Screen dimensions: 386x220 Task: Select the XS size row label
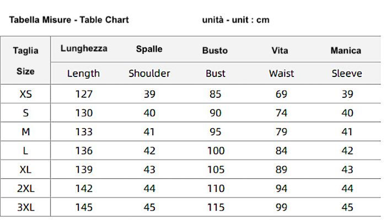click(25, 94)
